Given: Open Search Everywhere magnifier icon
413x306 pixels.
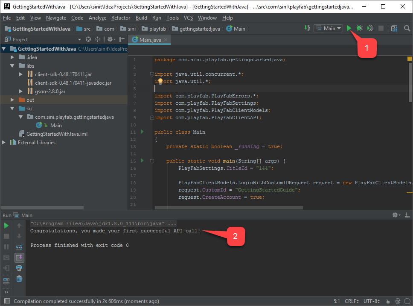Looking at the screenshot, I should pyautogui.click(x=407, y=28).
